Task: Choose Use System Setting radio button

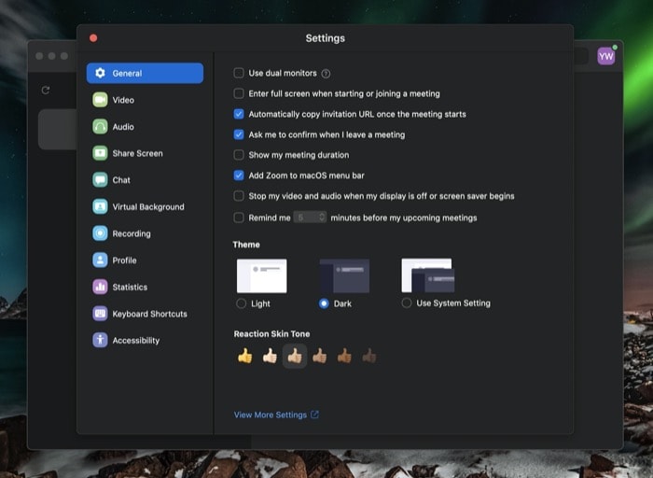Action: click(407, 303)
